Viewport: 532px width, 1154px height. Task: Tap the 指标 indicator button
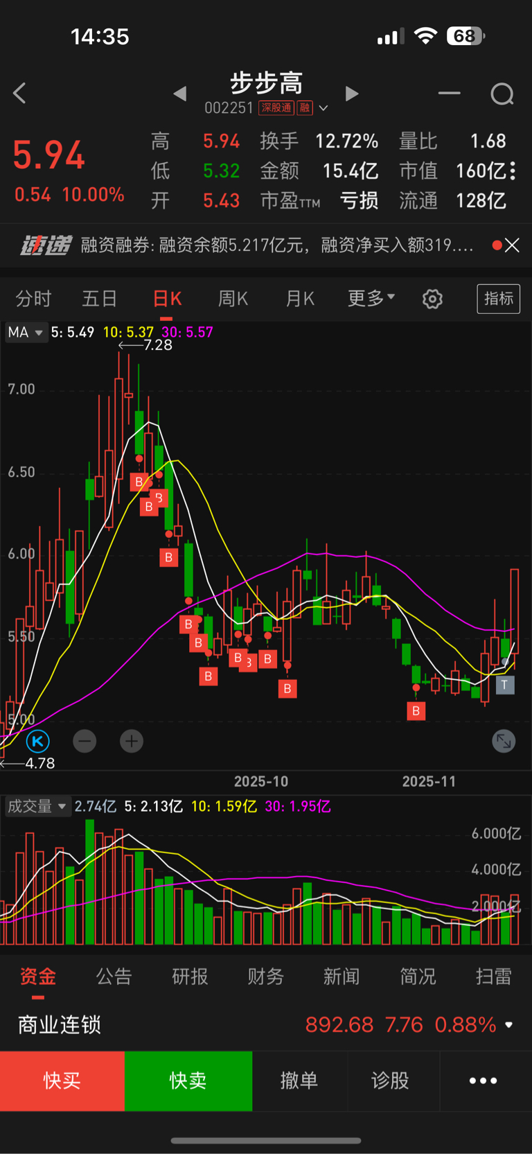pos(499,299)
